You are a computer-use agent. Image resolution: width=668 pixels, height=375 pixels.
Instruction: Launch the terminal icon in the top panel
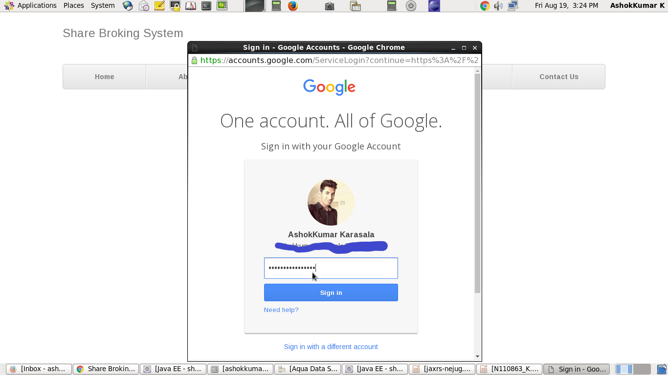pos(206,6)
